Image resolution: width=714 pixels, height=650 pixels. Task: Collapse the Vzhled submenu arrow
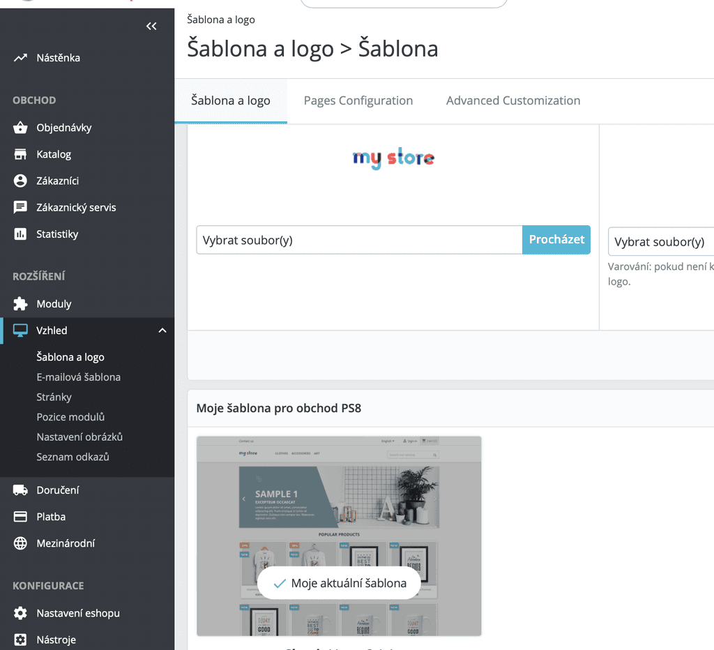pyautogui.click(x=162, y=331)
